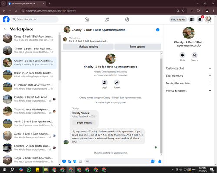Open Jacob conversation in list

click(29, 135)
